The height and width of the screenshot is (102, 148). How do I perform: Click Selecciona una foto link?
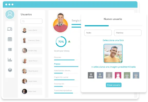pos(113,40)
